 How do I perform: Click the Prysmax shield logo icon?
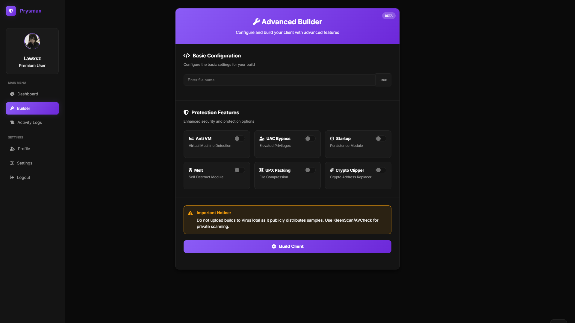click(11, 11)
